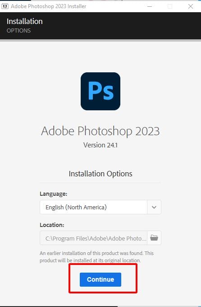The image size is (201, 307).
Task: Click the Version 24.1 text
Action: (x=100, y=145)
